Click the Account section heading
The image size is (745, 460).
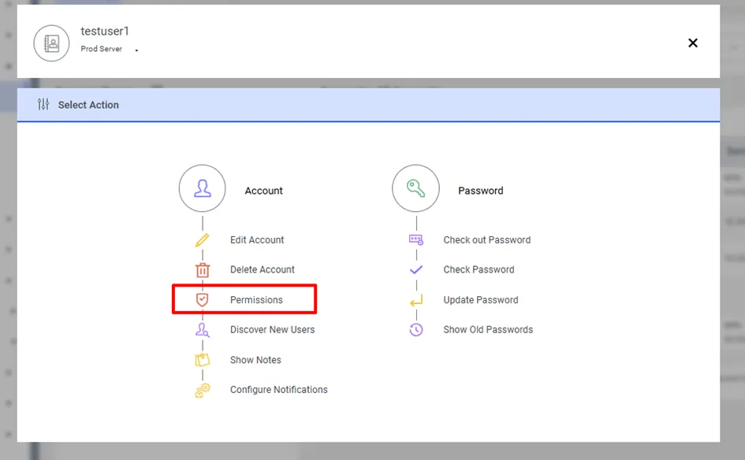(263, 191)
